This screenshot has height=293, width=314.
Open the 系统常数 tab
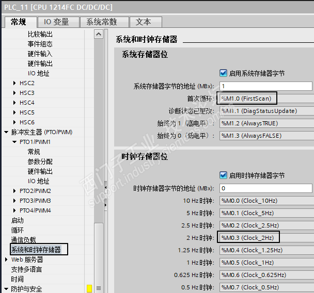click(104, 22)
